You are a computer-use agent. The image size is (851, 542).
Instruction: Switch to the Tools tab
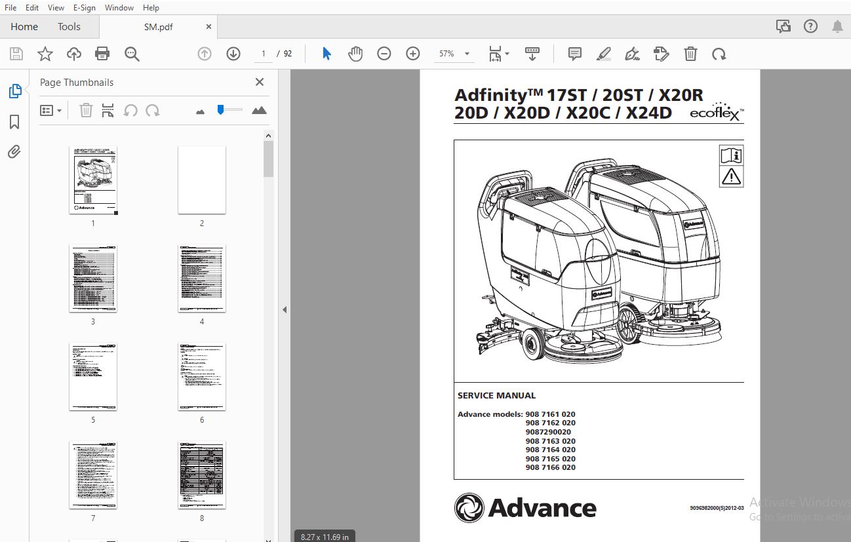point(69,26)
